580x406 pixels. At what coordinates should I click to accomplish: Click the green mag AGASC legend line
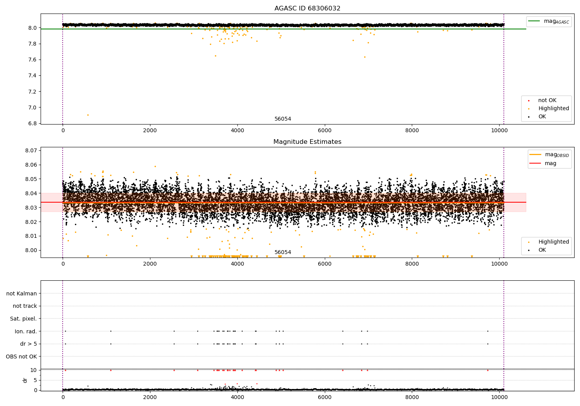tap(534, 21)
